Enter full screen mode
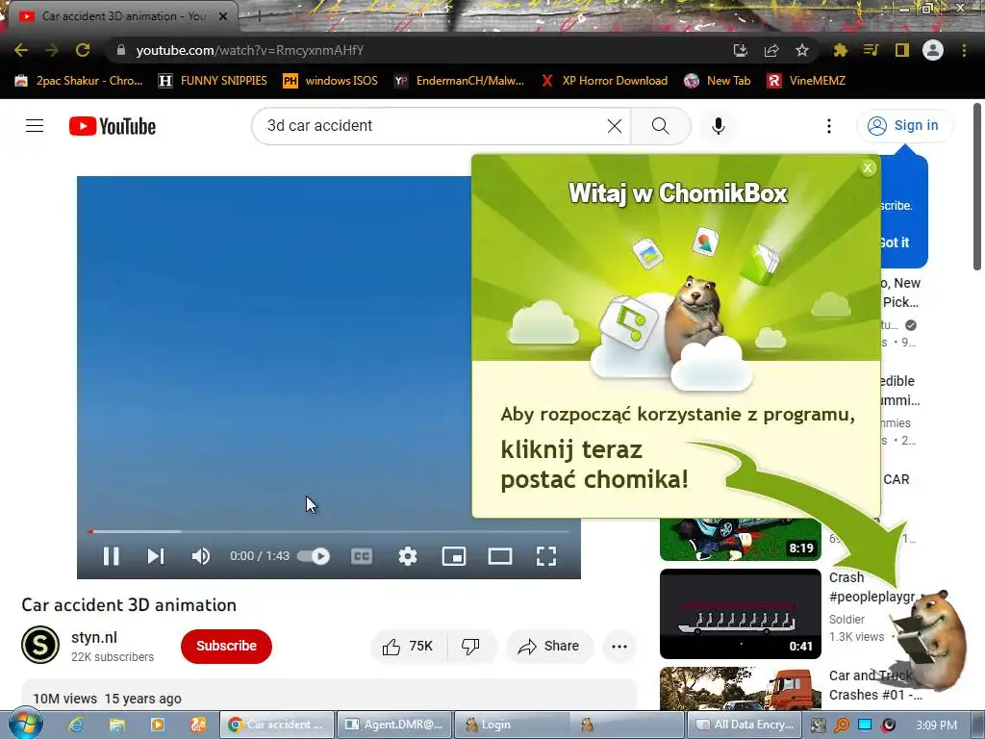The height and width of the screenshot is (739, 985). pyautogui.click(x=546, y=556)
